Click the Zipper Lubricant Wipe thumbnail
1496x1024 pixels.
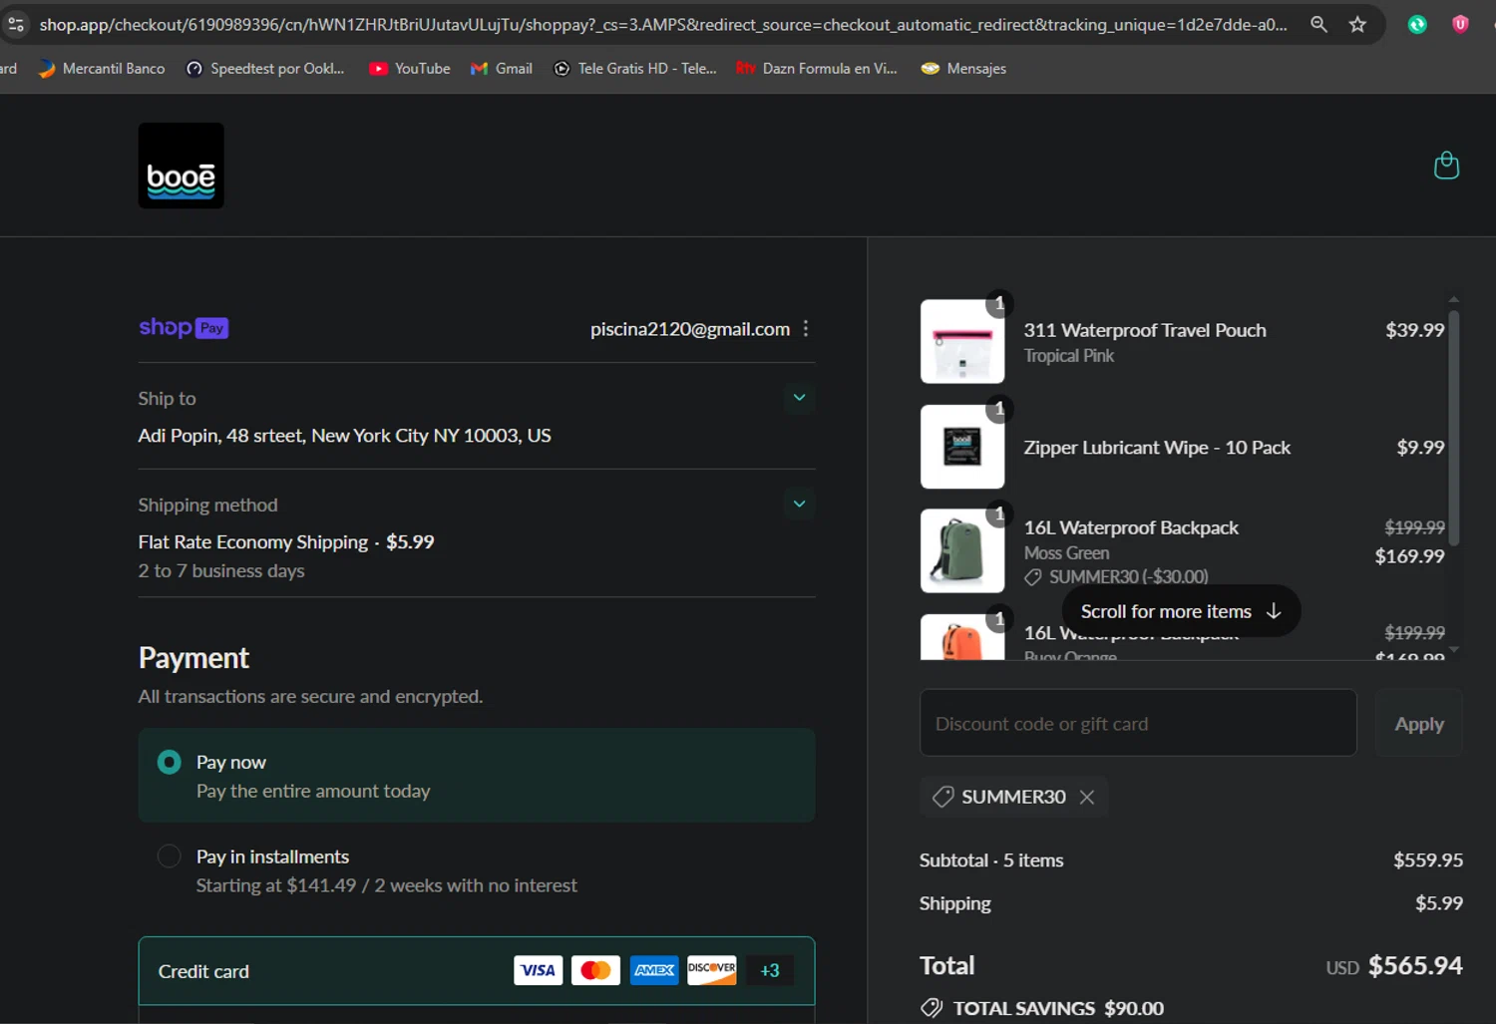962,447
